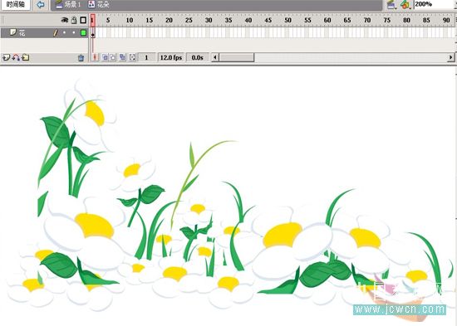Click frame 90 on timeline ruler
This screenshot has height=326, width=457.
(446, 20)
